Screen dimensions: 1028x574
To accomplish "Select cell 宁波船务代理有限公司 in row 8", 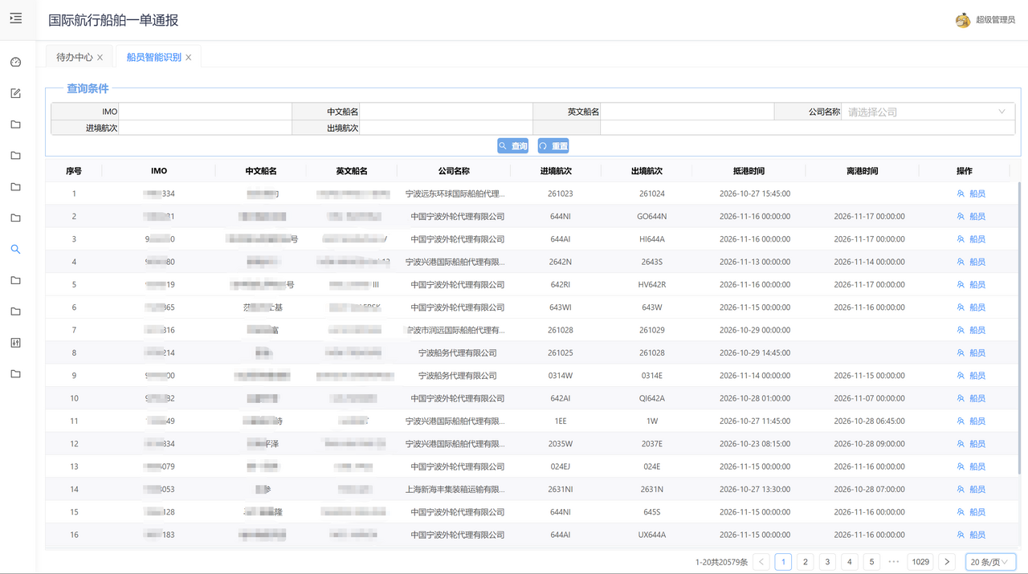I will 458,353.
